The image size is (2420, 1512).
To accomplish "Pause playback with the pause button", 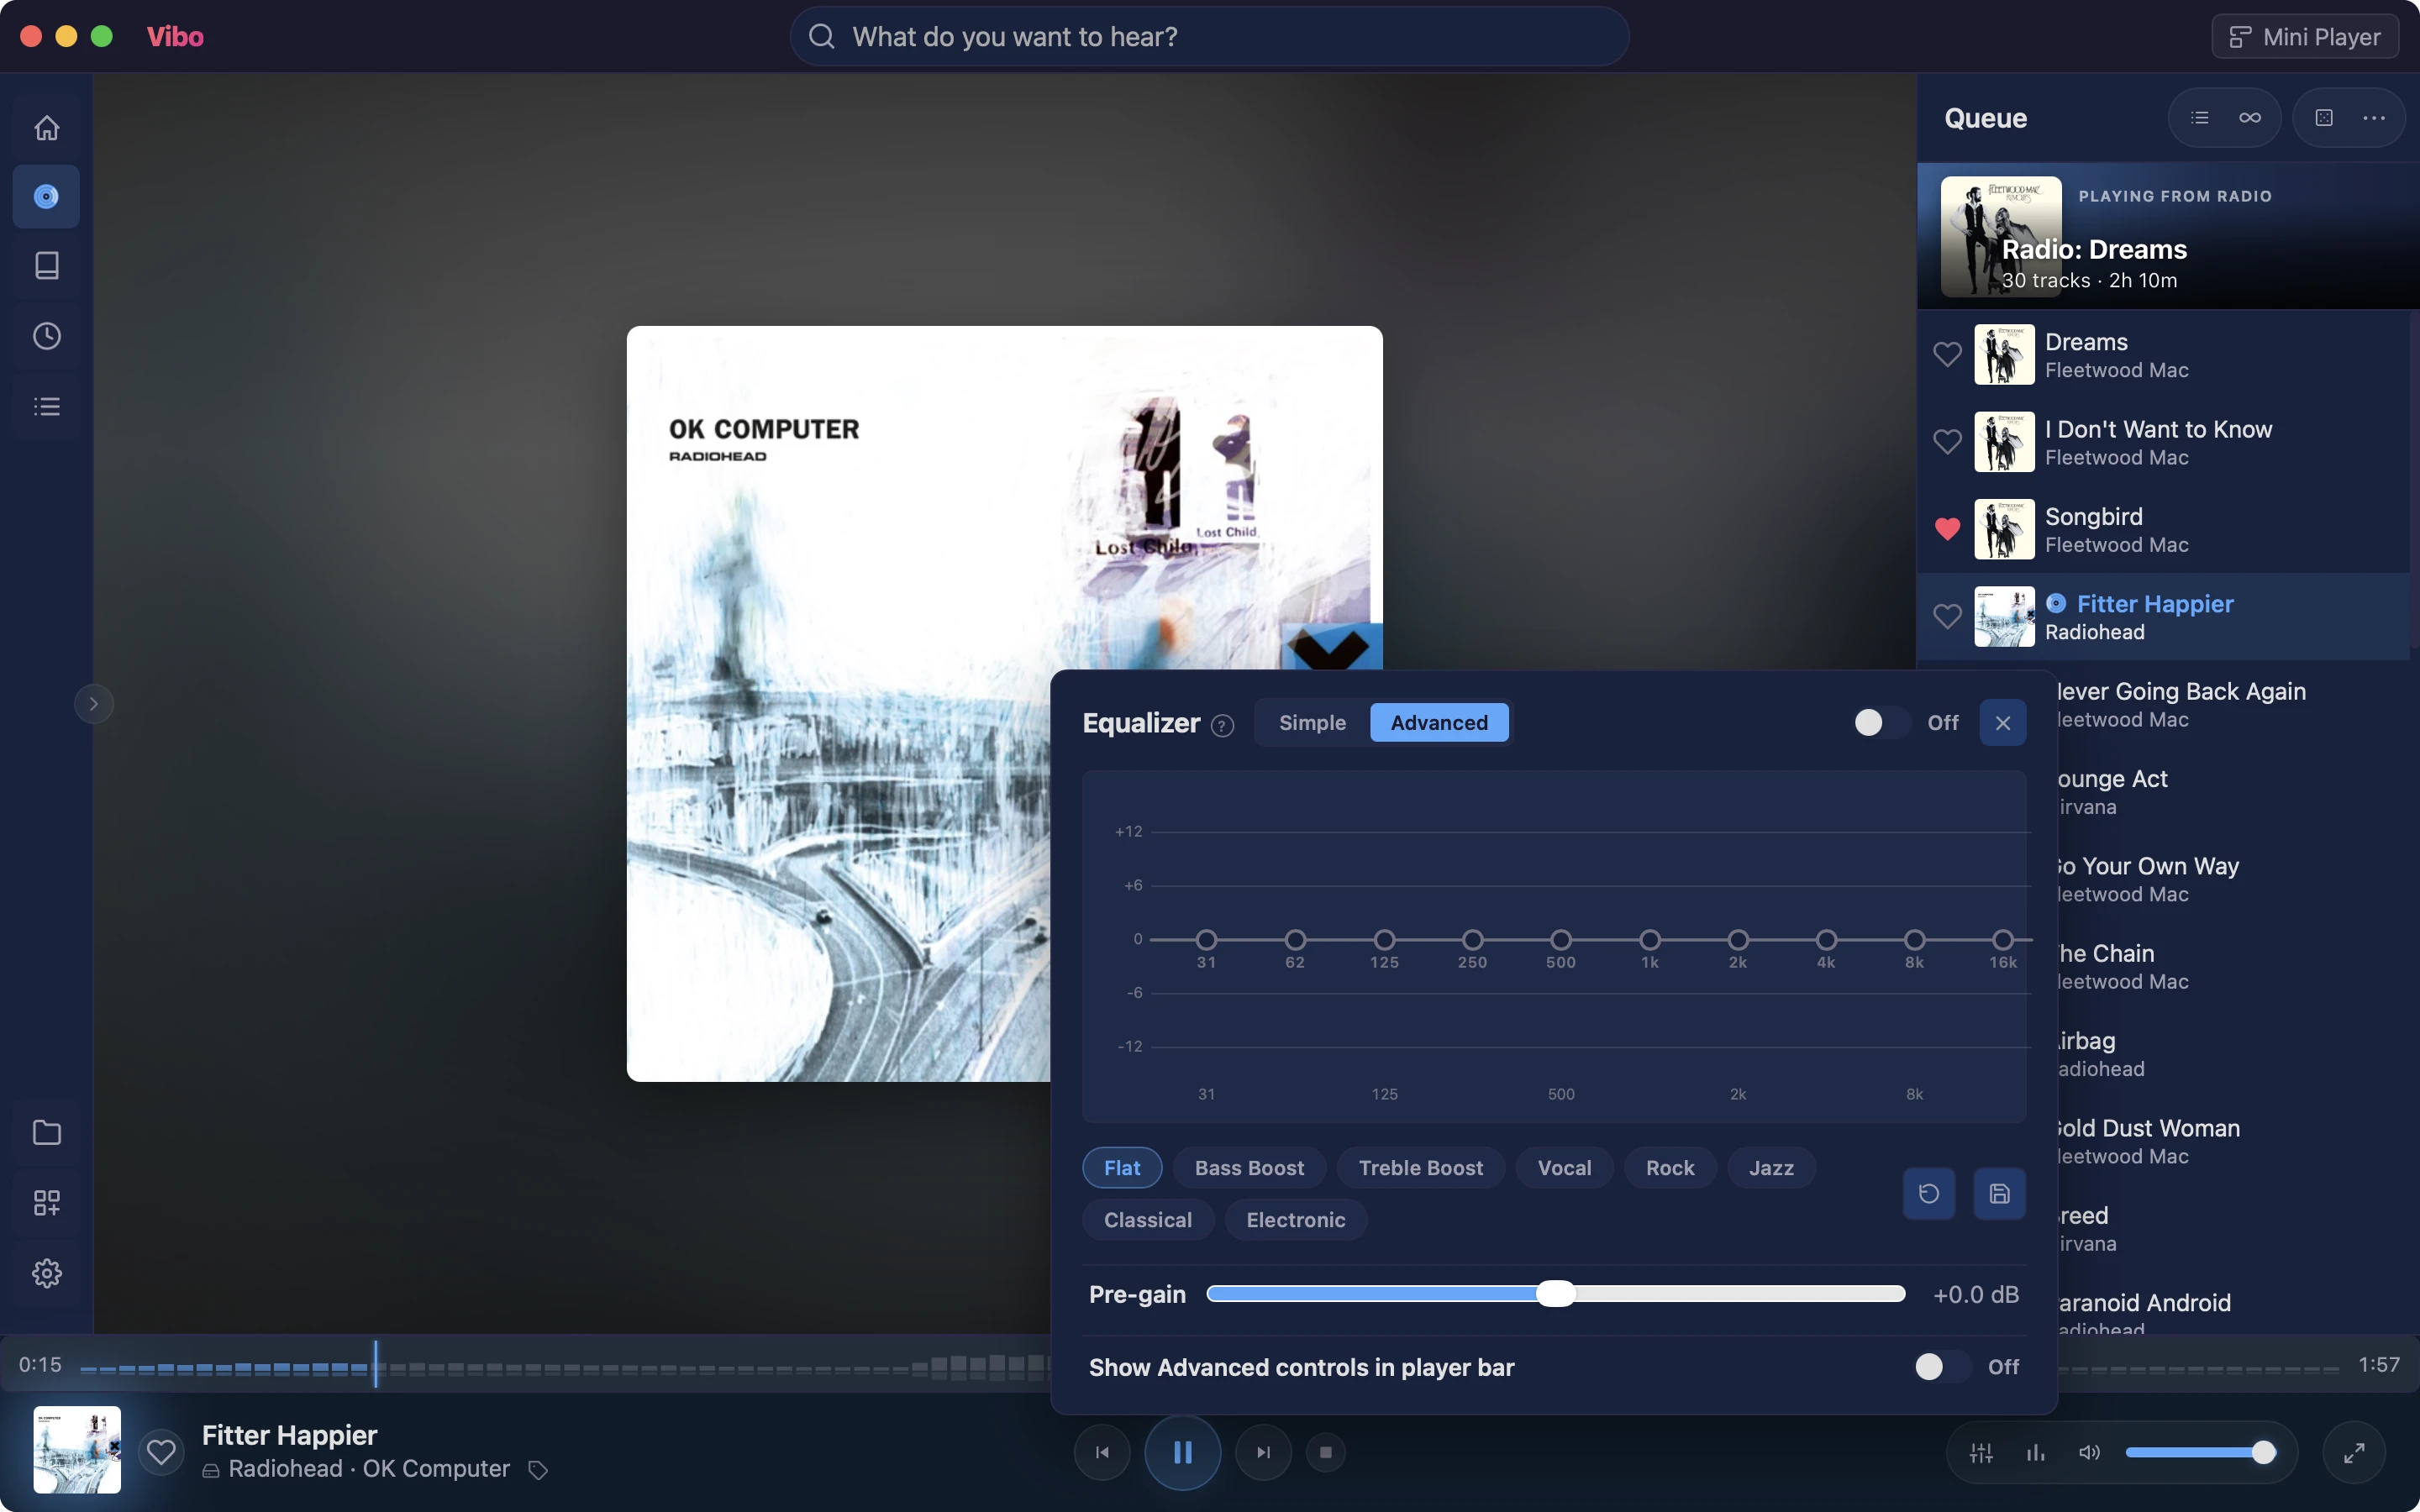I will click(1182, 1453).
